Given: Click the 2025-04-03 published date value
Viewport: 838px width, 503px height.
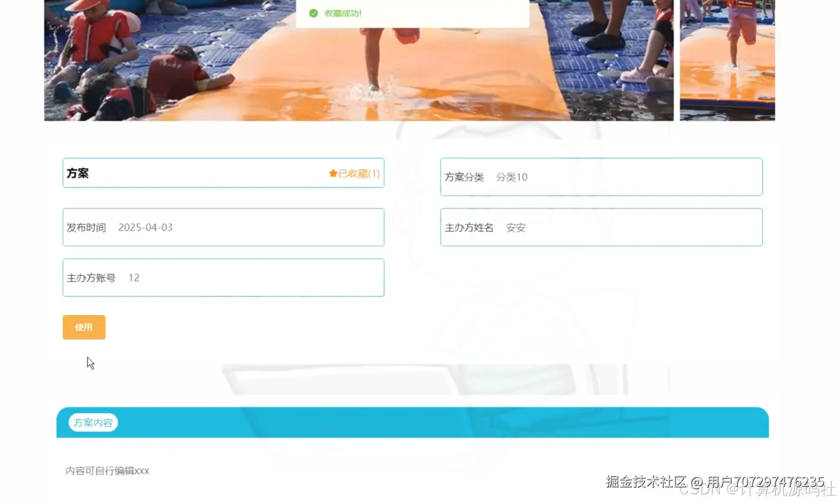Looking at the screenshot, I should pos(146,227).
